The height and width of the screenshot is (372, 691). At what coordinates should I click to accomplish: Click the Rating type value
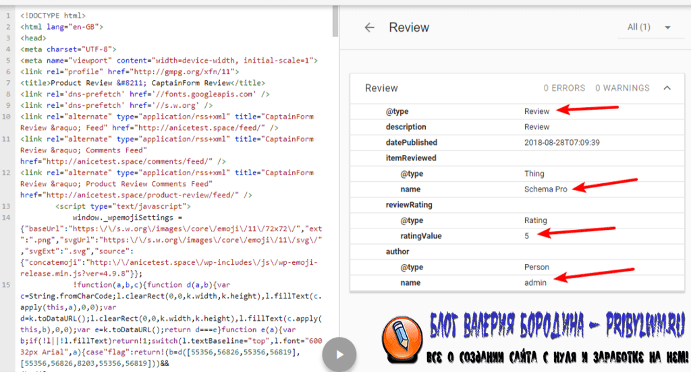click(x=535, y=220)
